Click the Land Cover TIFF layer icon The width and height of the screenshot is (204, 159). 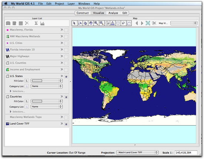(x=7, y=124)
